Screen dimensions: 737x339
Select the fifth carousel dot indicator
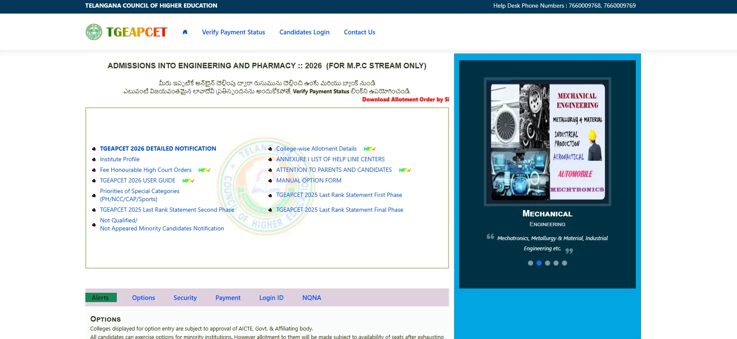(565, 263)
